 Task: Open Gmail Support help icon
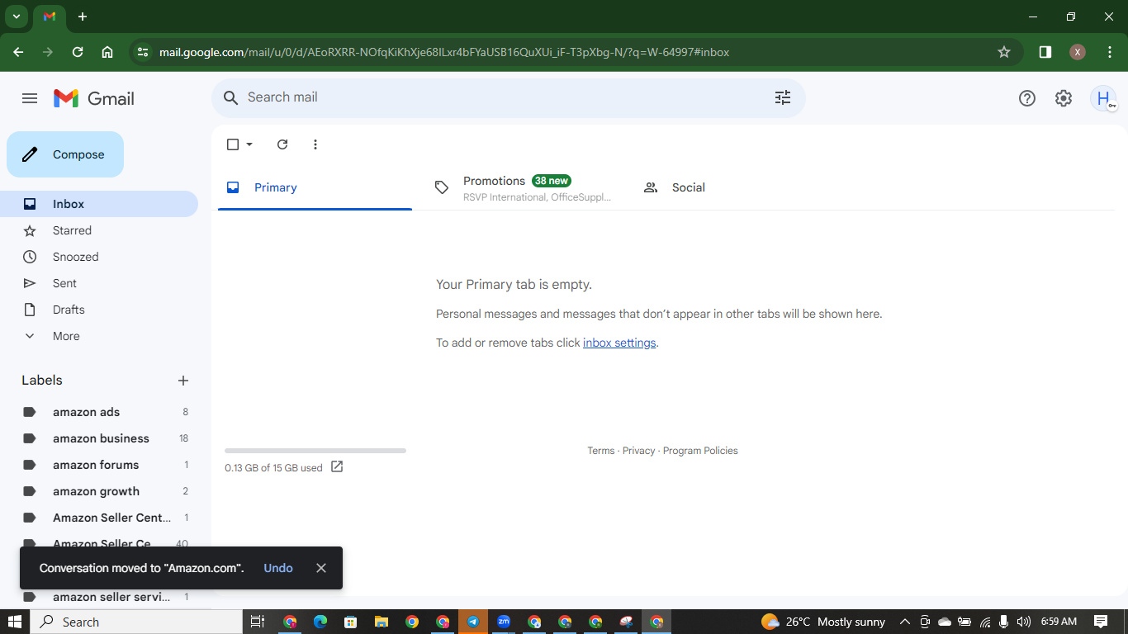[x=1027, y=98]
